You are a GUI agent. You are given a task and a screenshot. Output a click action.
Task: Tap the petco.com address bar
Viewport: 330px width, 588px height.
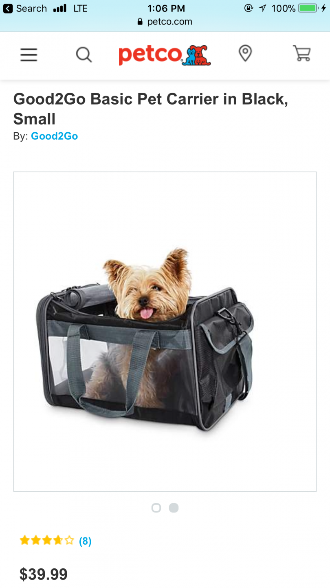click(165, 22)
